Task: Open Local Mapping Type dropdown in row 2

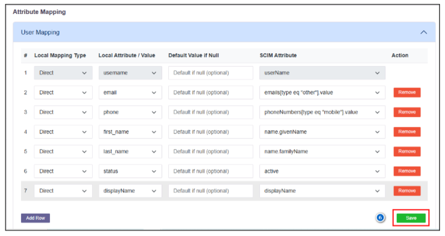Action: 63,93
